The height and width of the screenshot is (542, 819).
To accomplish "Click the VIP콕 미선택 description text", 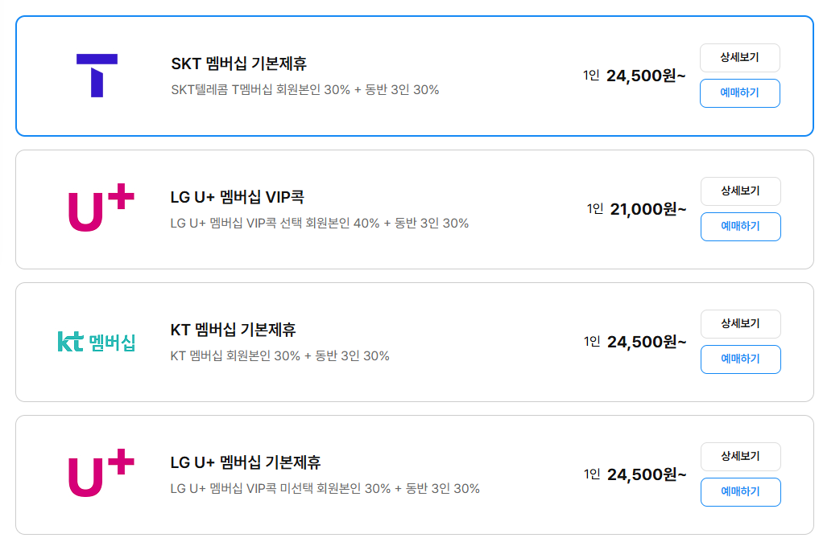I will pyautogui.click(x=325, y=488).
